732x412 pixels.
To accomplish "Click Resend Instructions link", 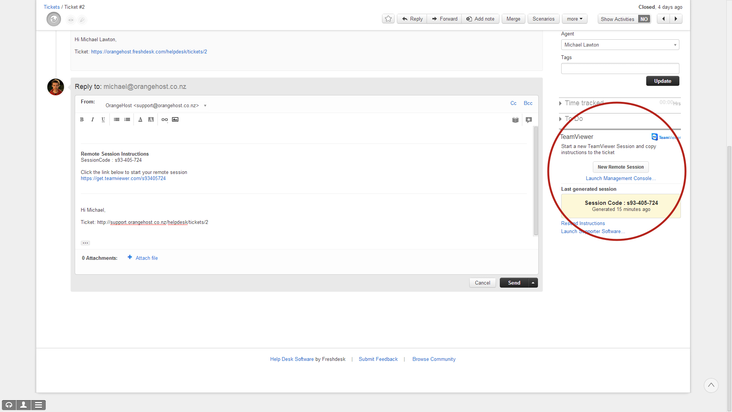I will 583,224.
